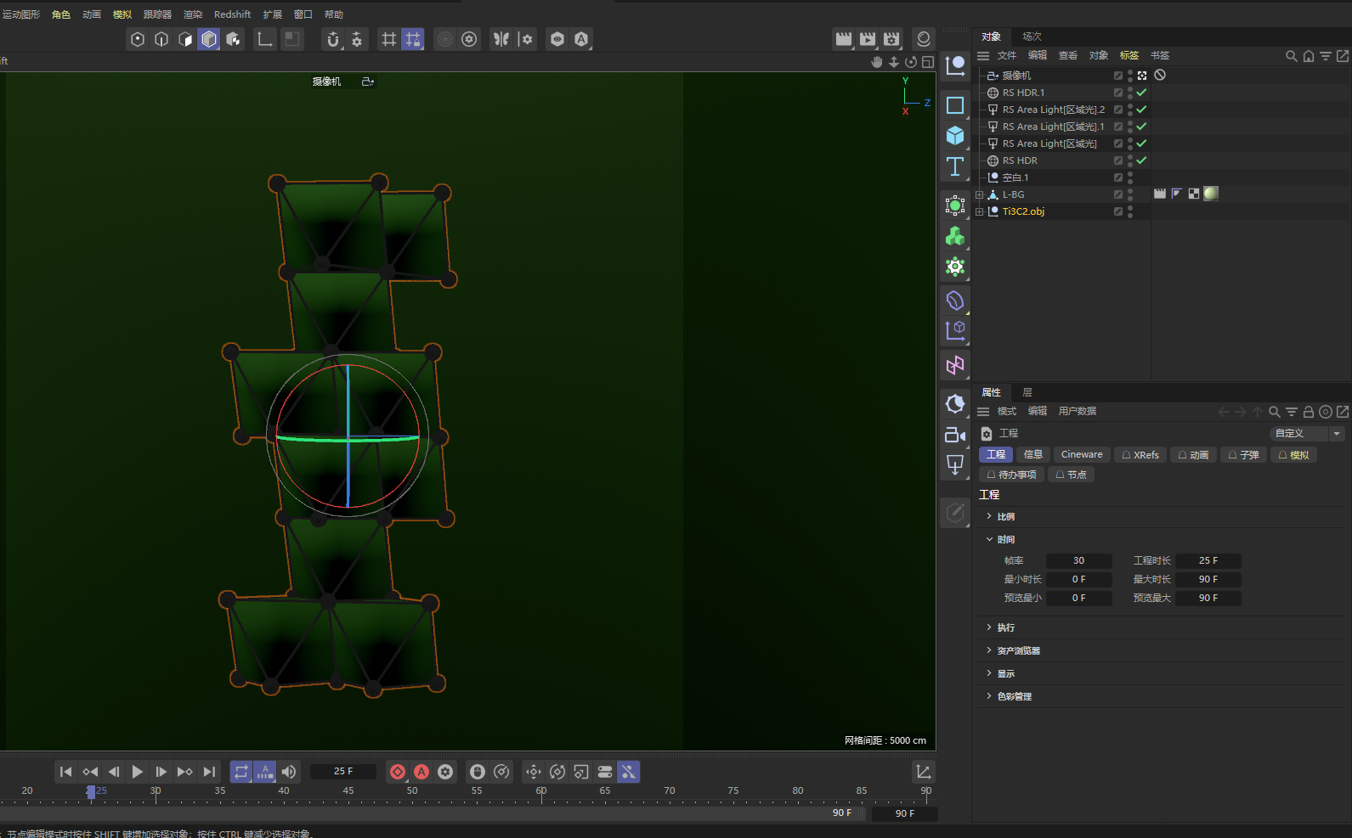Toggle Autokeying red A button
The width and height of the screenshot is (1352, 838).
point(421,772)
